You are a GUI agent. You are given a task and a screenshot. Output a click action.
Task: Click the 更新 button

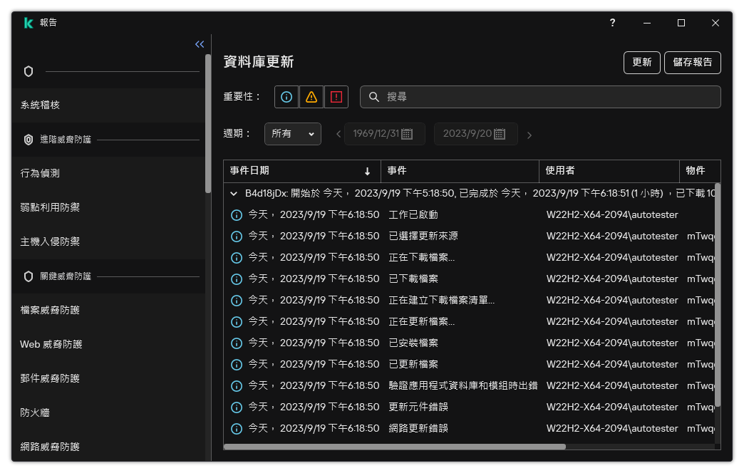641,63
